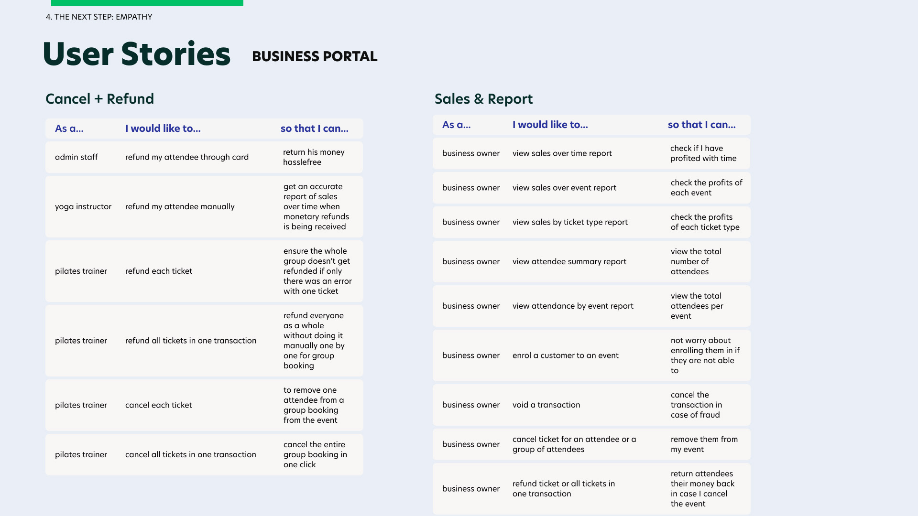This screenshot has width=918, height=516.
Task: Select the BUSINESS PORTAL subtitle
Action: (315, 56)
